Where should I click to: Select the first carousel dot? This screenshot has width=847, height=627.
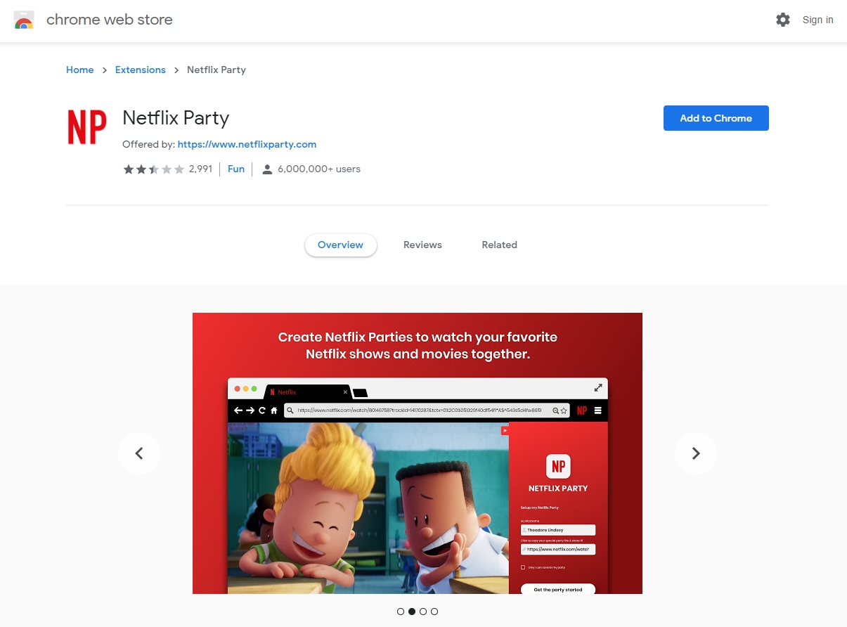401,612
